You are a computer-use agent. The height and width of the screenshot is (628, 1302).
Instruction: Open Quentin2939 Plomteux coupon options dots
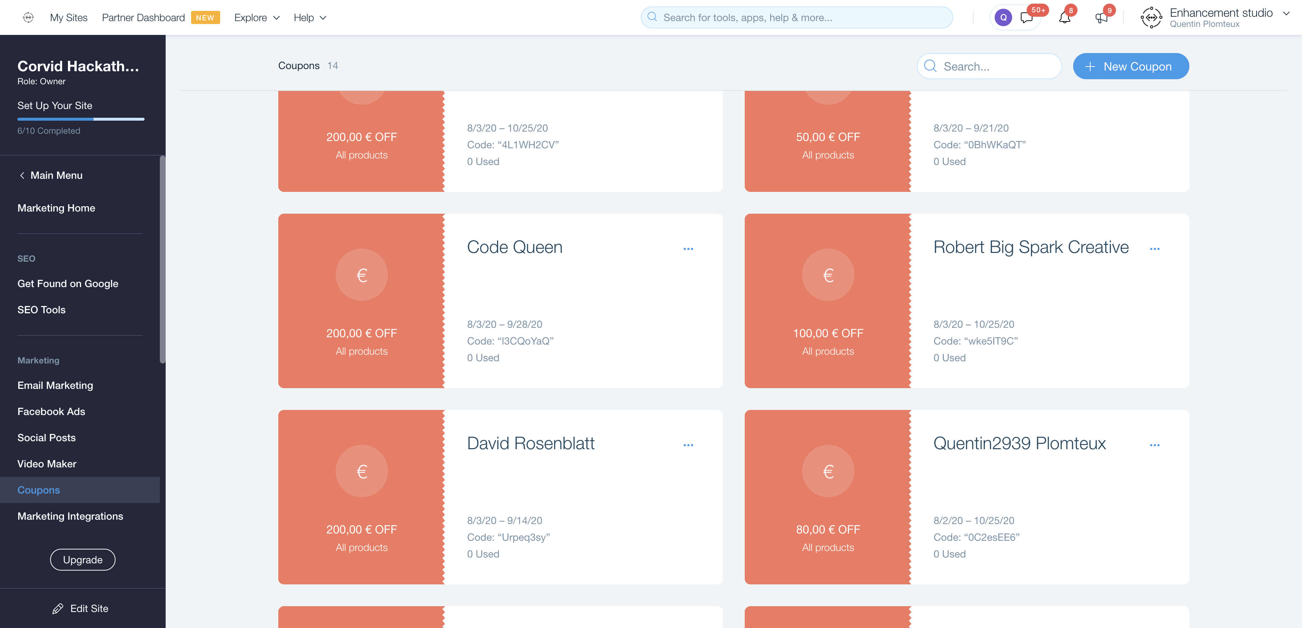point(1155,445)
